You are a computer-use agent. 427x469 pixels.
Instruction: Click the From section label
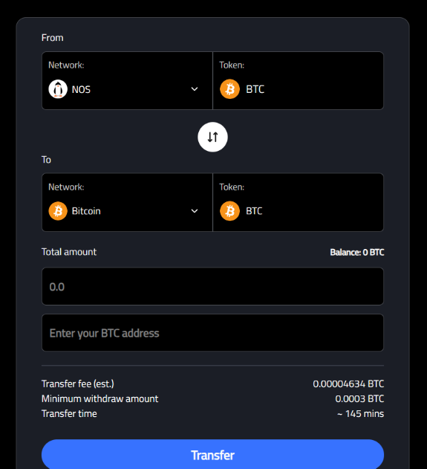pos(52,38)
